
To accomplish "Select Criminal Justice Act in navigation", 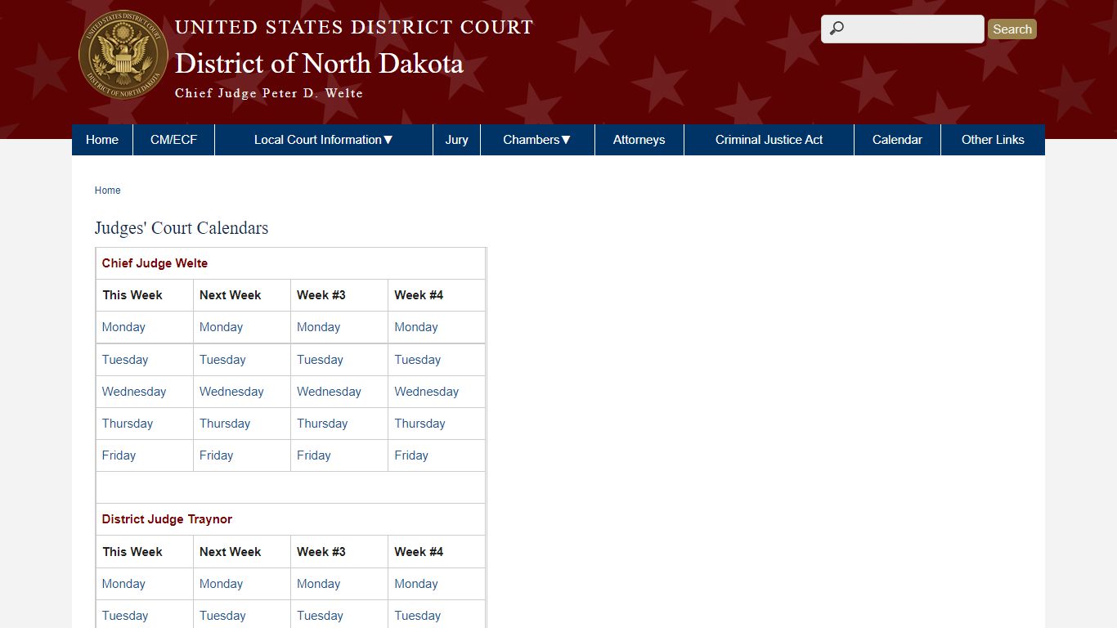I will 769,140.
